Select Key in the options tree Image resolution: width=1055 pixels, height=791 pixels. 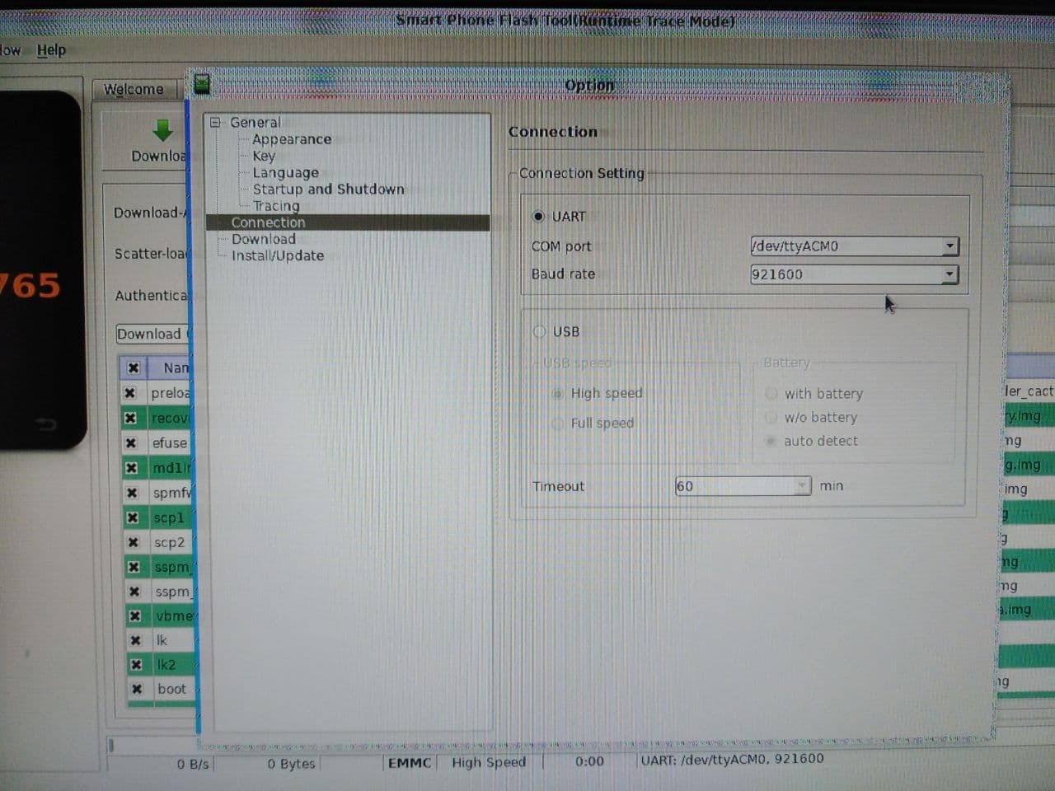click(x=264, y=156)
